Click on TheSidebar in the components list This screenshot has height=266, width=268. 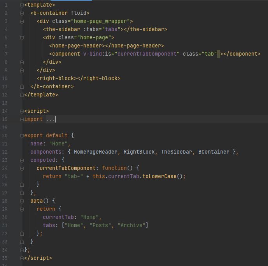(x=176, y=152)
